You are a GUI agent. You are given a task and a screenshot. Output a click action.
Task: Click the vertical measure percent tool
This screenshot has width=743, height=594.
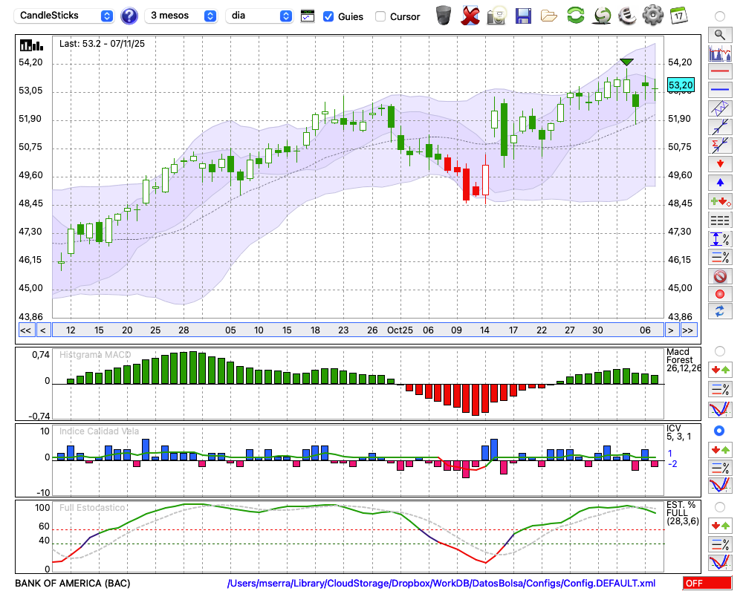tap(720, 239)
